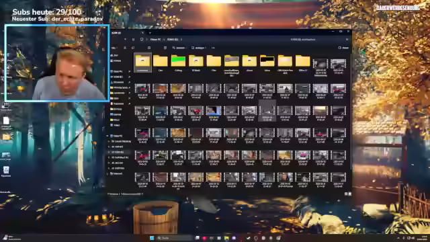430x242 pixels.
Task: Click the magnifier icon in Explorer search box
Action: [x=347, y=40]
